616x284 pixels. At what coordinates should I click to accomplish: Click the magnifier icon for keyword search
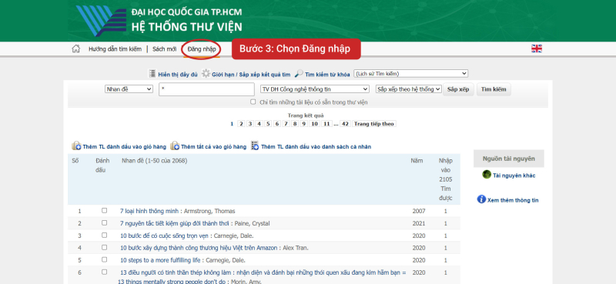pos(299,74)
